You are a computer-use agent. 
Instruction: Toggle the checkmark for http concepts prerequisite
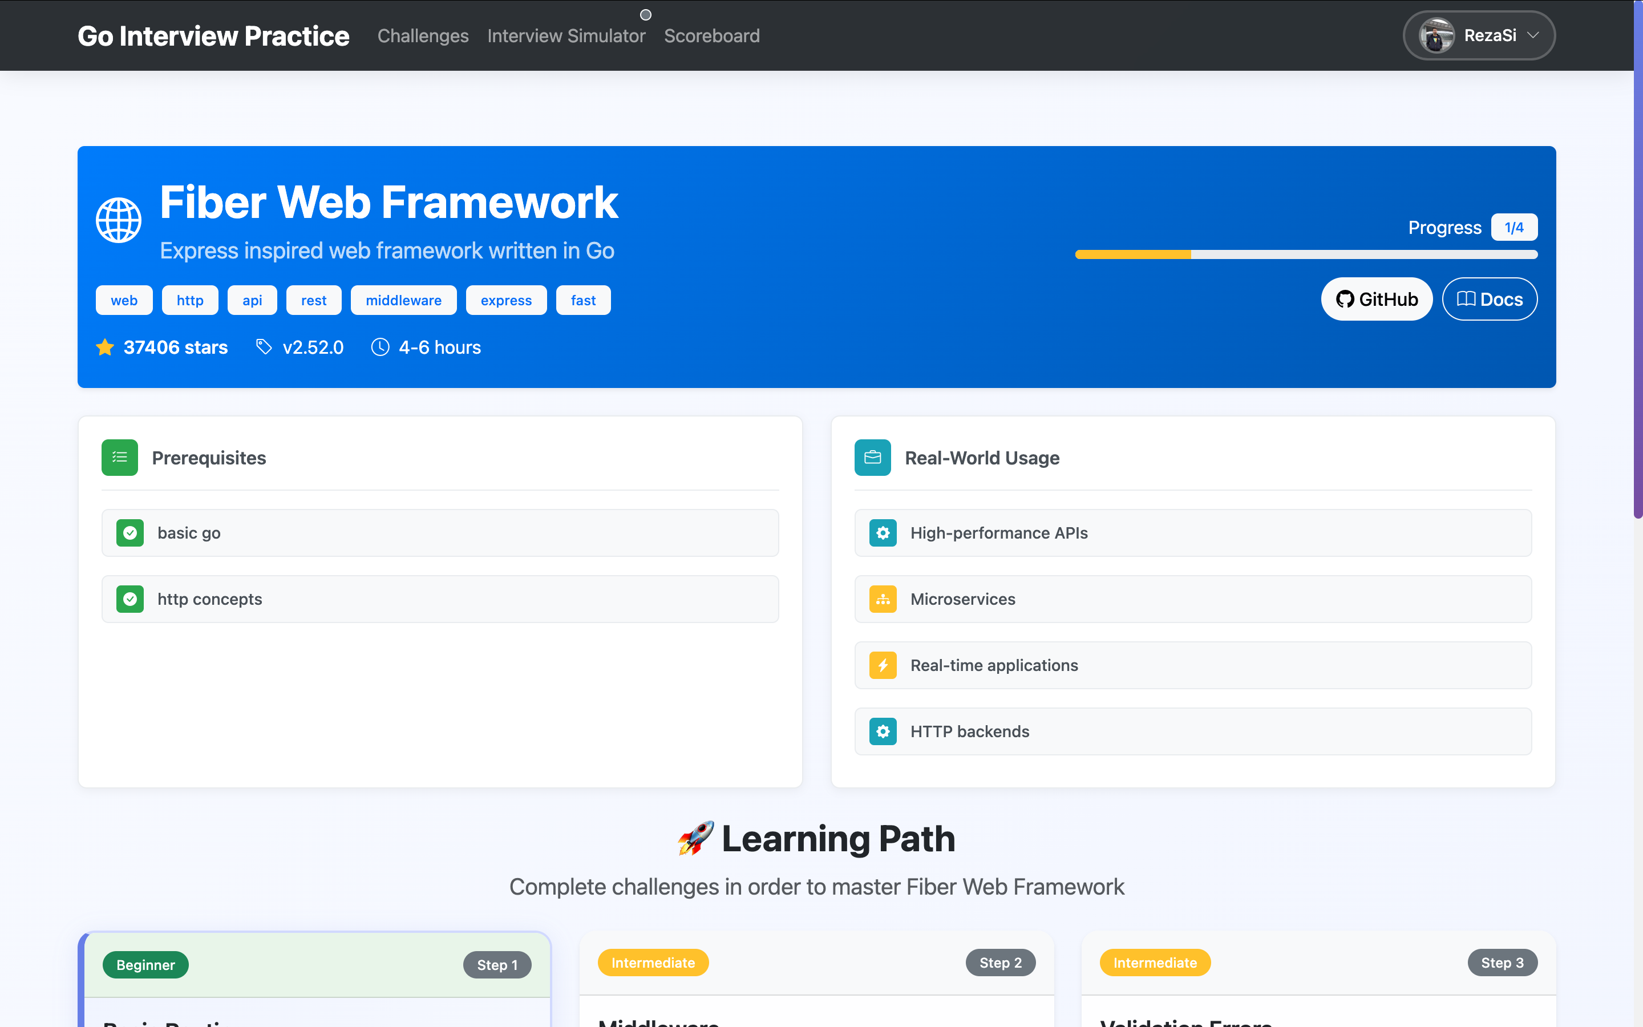tap(130, 599)
